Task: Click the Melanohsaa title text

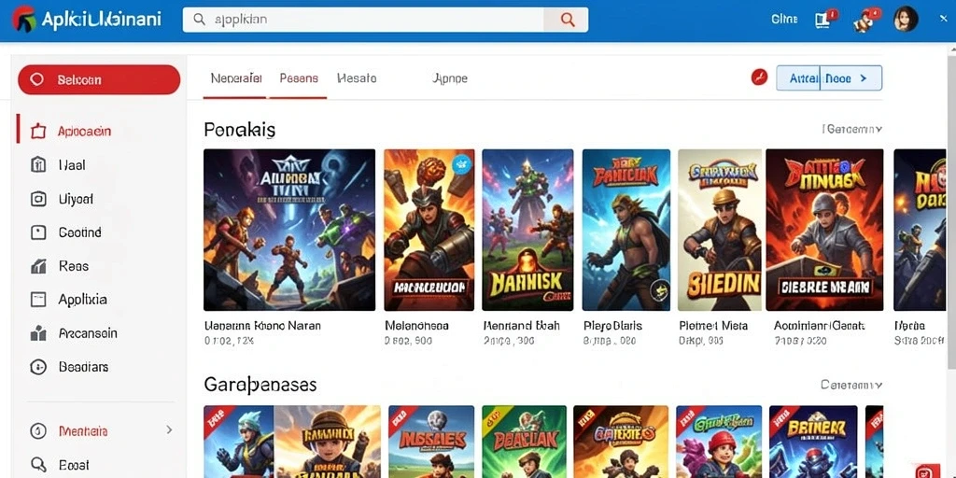Action: tap(416, 326)
